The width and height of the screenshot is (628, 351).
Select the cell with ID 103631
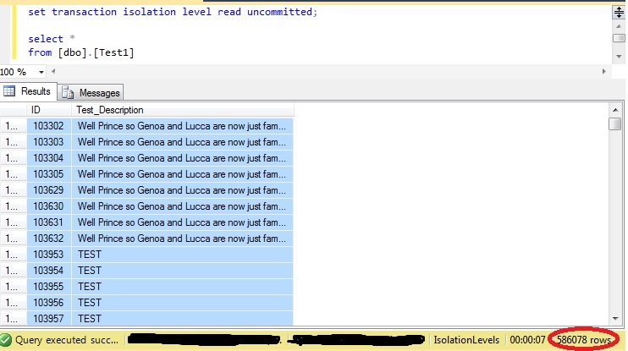tap(49, 222)
